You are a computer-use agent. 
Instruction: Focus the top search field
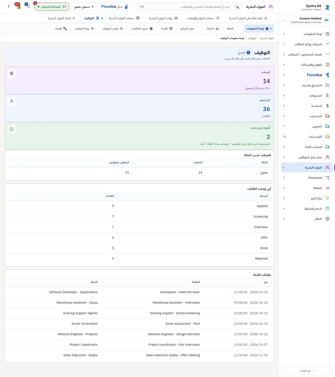tap(189, 7)
